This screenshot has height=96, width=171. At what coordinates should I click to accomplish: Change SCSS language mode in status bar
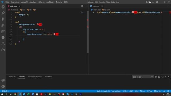[137, 91]
